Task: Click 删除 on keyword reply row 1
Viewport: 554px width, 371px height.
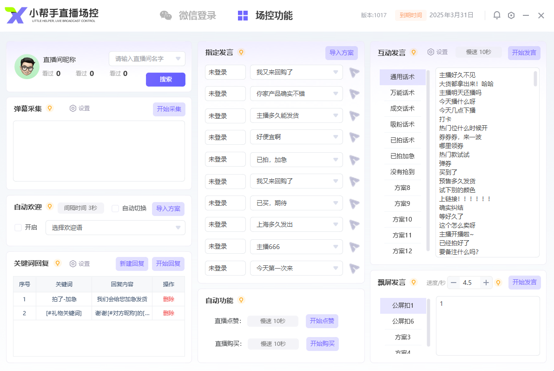Action: (169, 300)
